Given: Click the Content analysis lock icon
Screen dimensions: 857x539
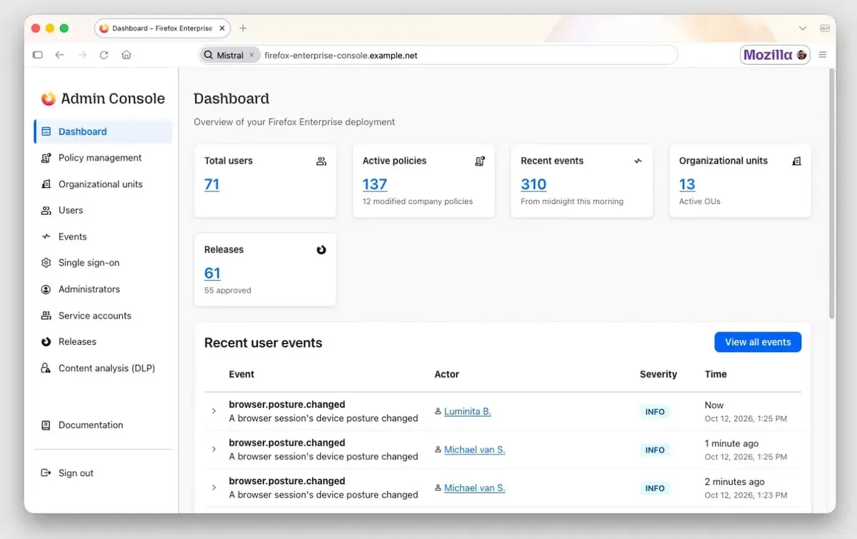Looking at the screenshot, I should [46, 368].
